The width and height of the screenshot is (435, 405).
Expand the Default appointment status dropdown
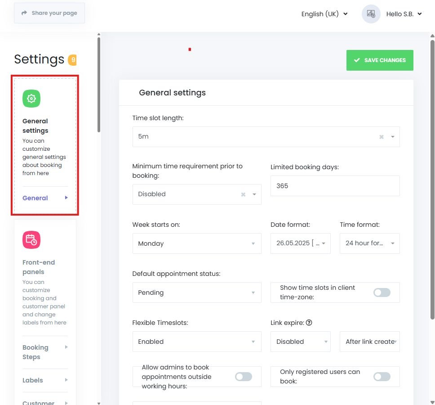point(196,292)
